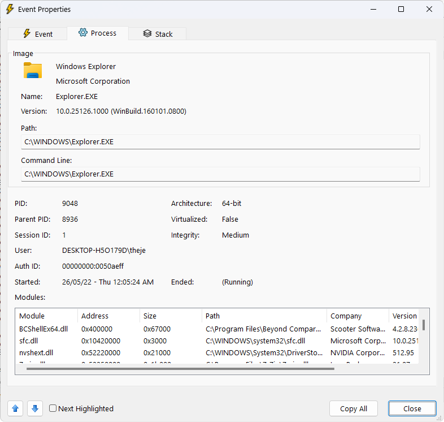Click the version text 10.0.25126.1000

[82, 111]
